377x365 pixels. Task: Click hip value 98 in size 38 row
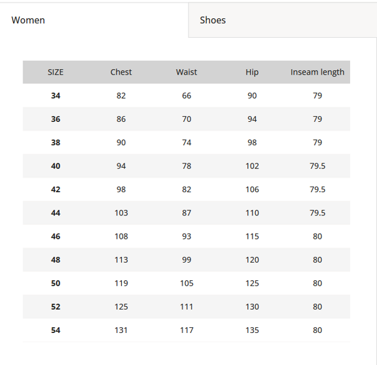[x=252, y=143]
